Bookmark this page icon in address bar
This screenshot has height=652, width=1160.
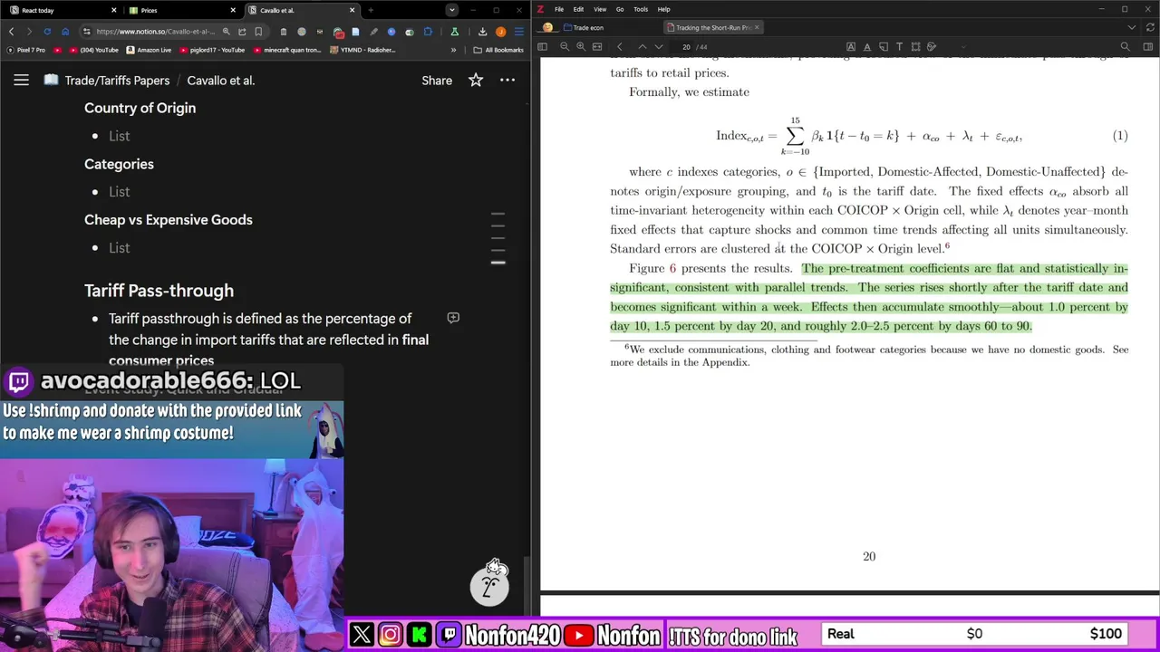(258, 32)
